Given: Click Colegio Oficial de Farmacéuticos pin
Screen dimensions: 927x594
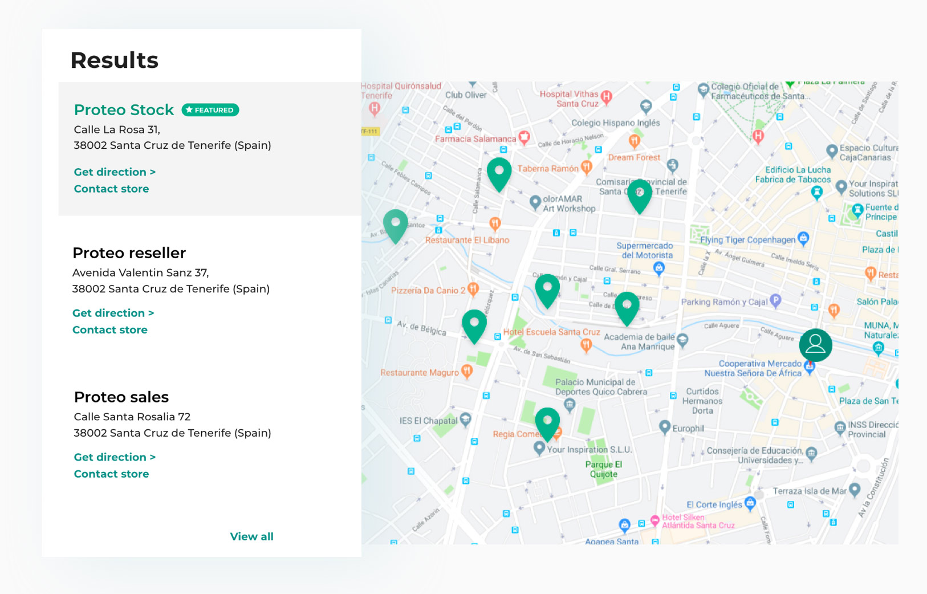Looking at the screenshot, I should click(704, 89).
